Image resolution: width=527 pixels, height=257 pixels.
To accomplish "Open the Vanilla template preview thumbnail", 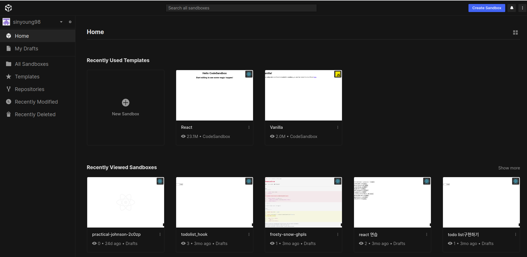I will point(304,95).
